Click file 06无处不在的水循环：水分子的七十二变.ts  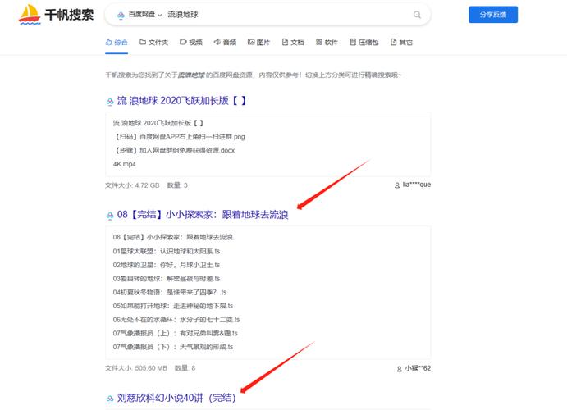(x=176, y=319)
